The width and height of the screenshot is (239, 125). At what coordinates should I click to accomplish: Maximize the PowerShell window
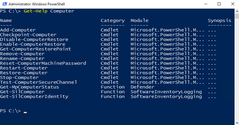click(219, 4)
